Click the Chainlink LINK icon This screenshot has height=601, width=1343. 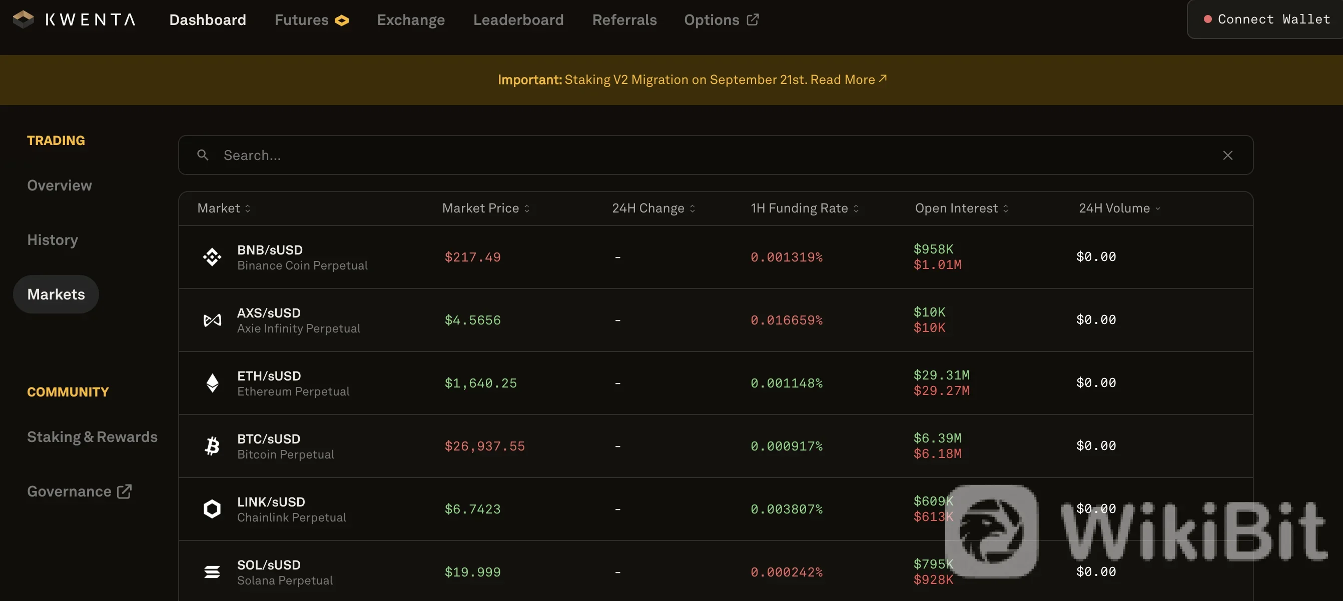click(212, 509)
